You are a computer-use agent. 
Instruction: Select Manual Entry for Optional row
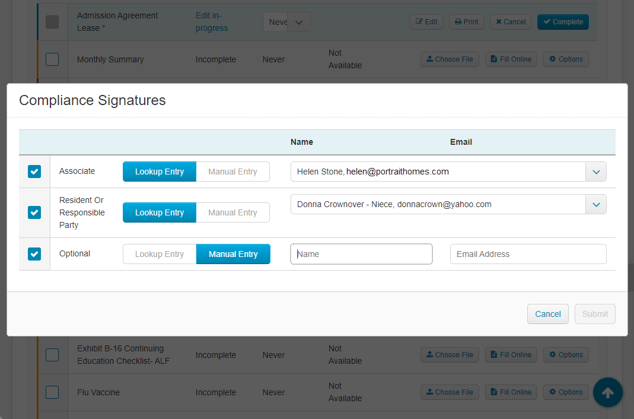point(233,254)
